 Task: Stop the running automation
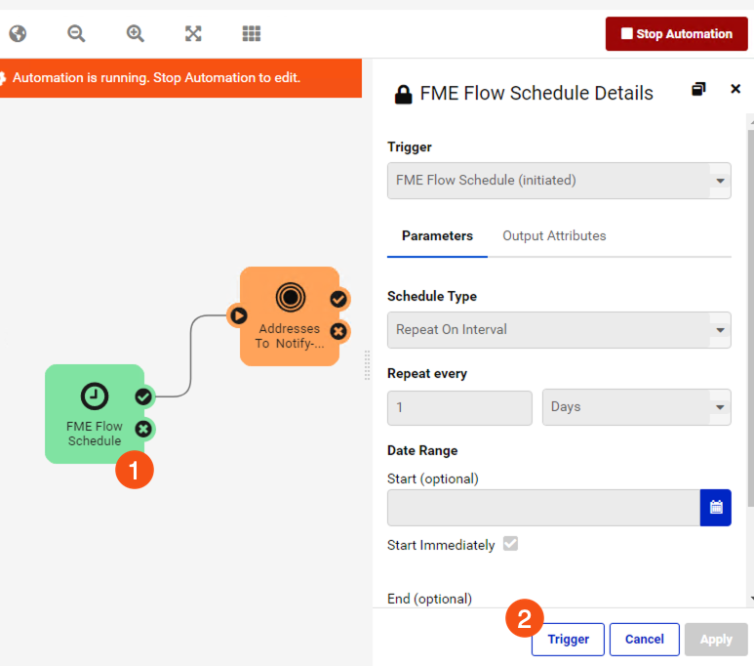pos(677,34)
